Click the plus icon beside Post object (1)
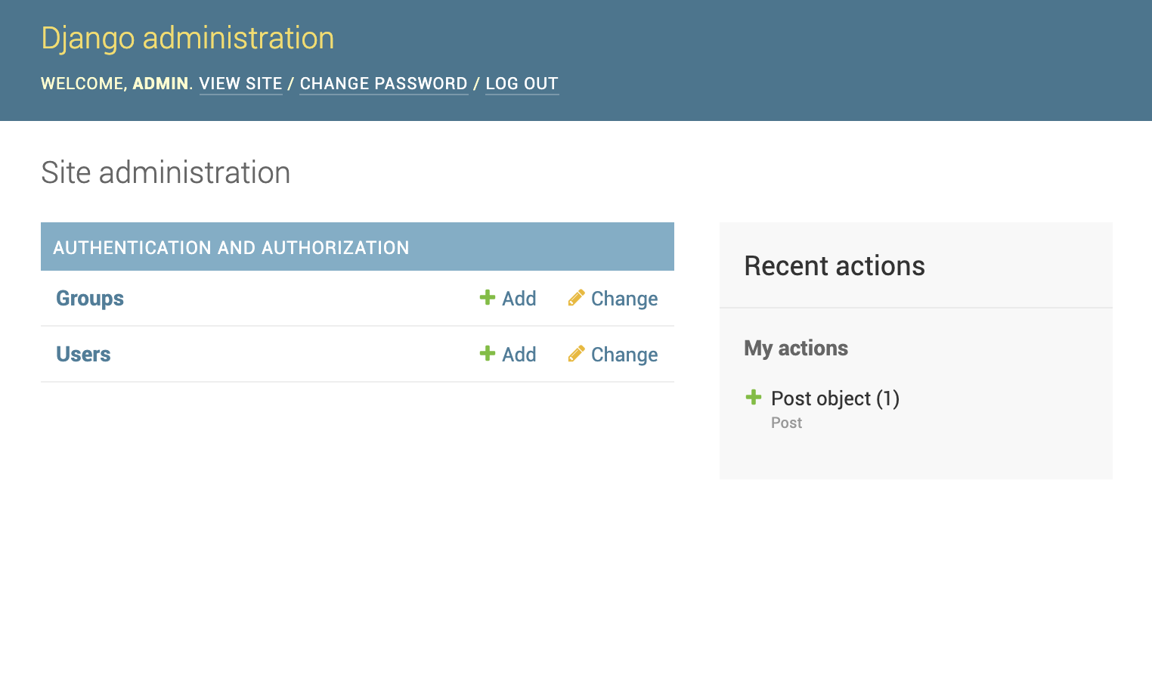Viewport: 1152px width, 679px height. pos(754,397)
